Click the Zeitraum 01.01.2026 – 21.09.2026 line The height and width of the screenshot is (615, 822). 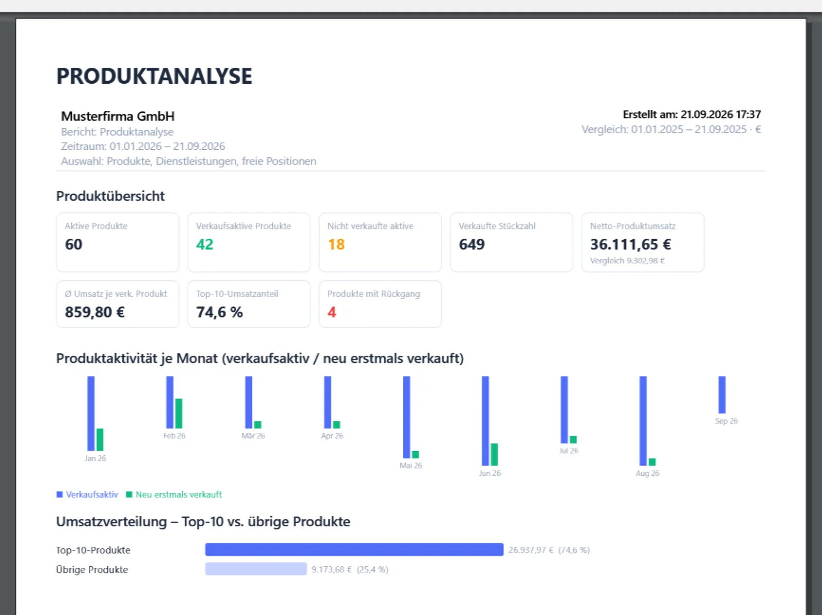(x=143, y=146)
